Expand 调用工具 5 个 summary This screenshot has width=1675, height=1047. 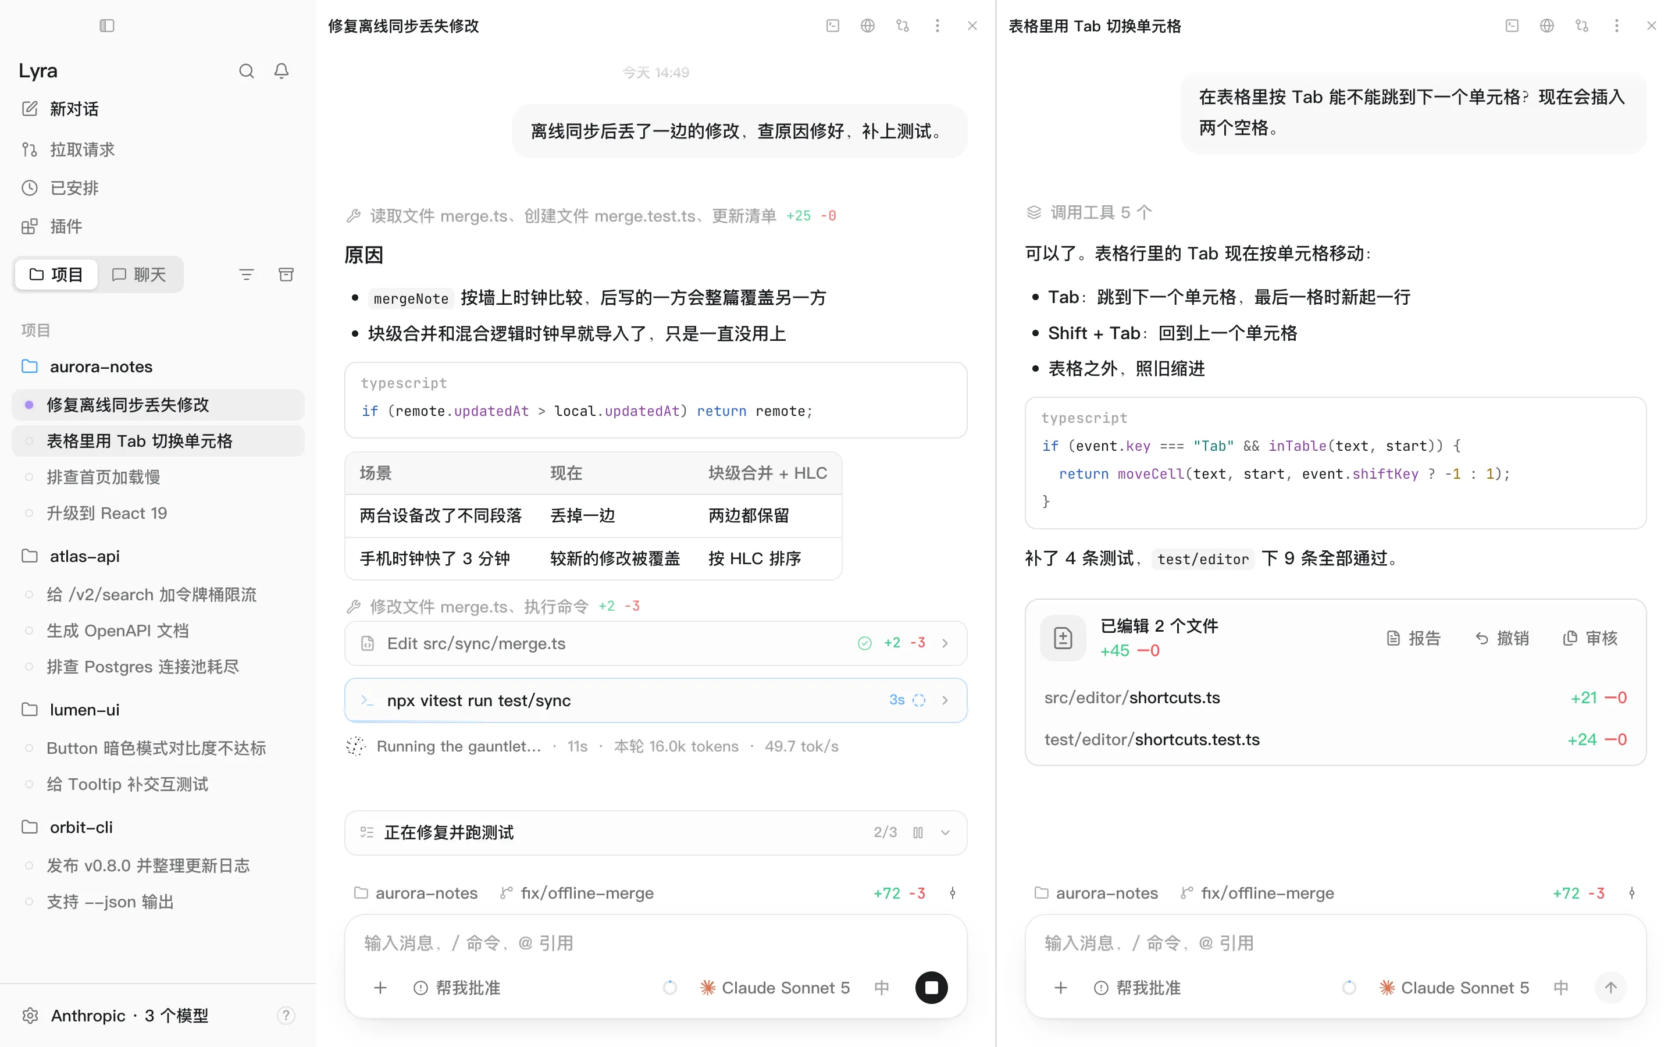[x=1089, y=212]
